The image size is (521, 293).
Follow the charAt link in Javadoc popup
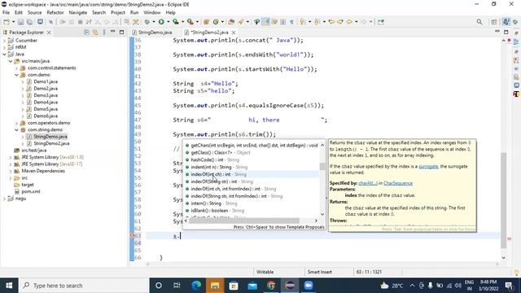point(368,183)
